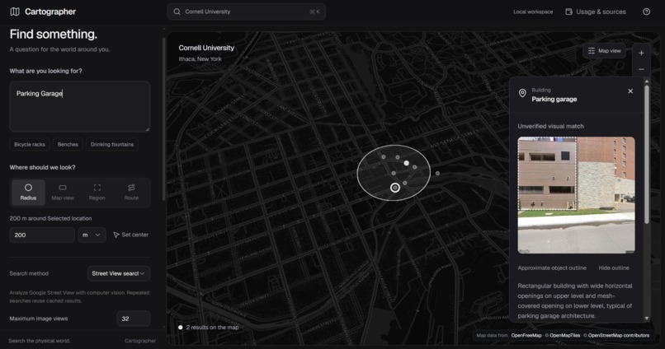Image resolution: width=665 pixels, height=349 pixels.
Task: Open the OpenFreeMap attribution link
Action: point(526,336)
